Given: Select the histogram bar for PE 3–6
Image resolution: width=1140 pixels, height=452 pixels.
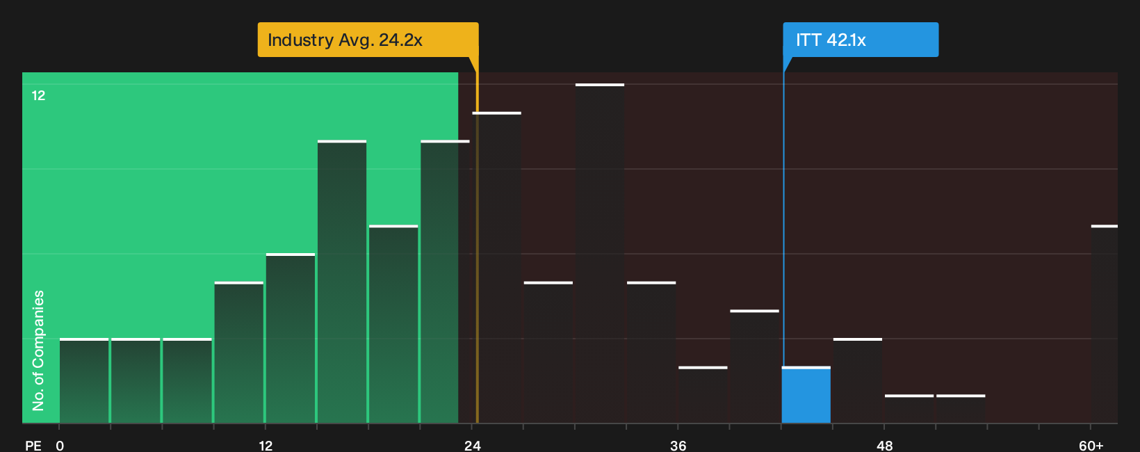Looking at the screenshot, I should 136,380.
